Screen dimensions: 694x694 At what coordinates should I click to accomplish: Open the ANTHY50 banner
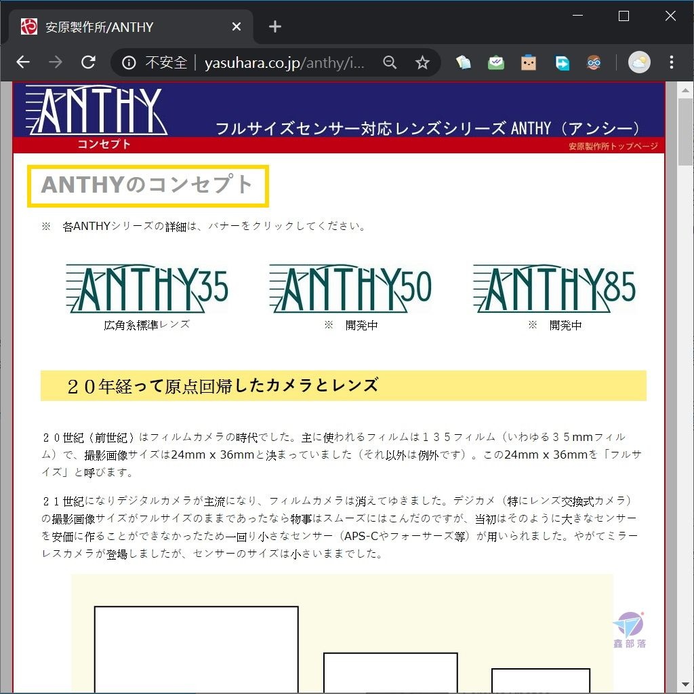[350, 288]
